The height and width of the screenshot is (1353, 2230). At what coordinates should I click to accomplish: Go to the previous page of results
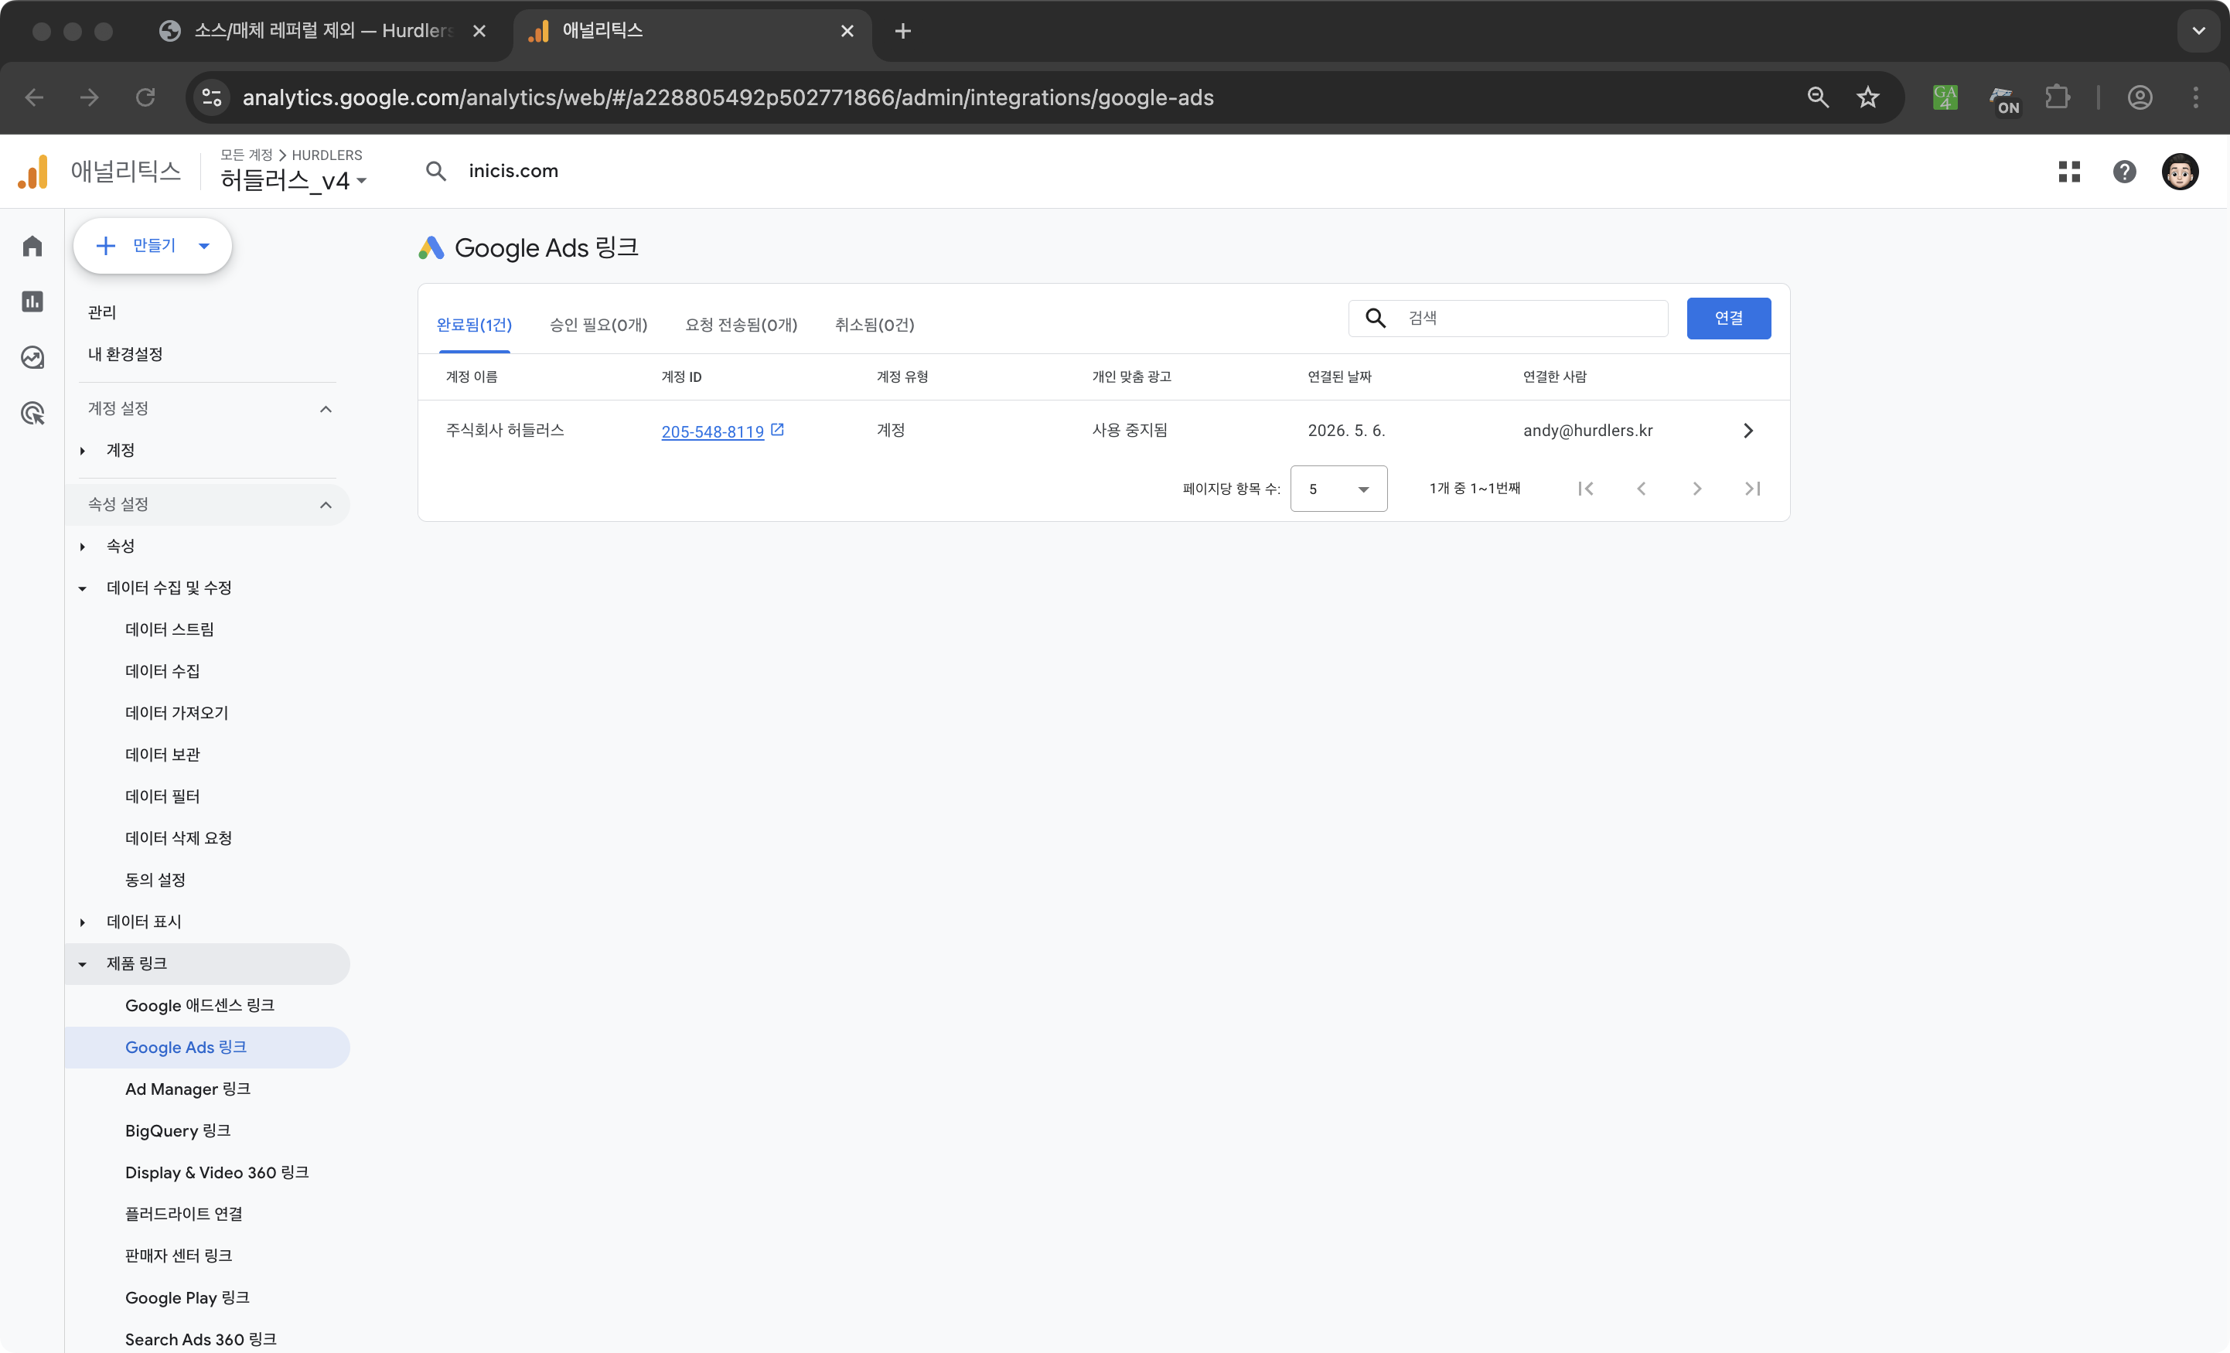tap(1641, 489)
